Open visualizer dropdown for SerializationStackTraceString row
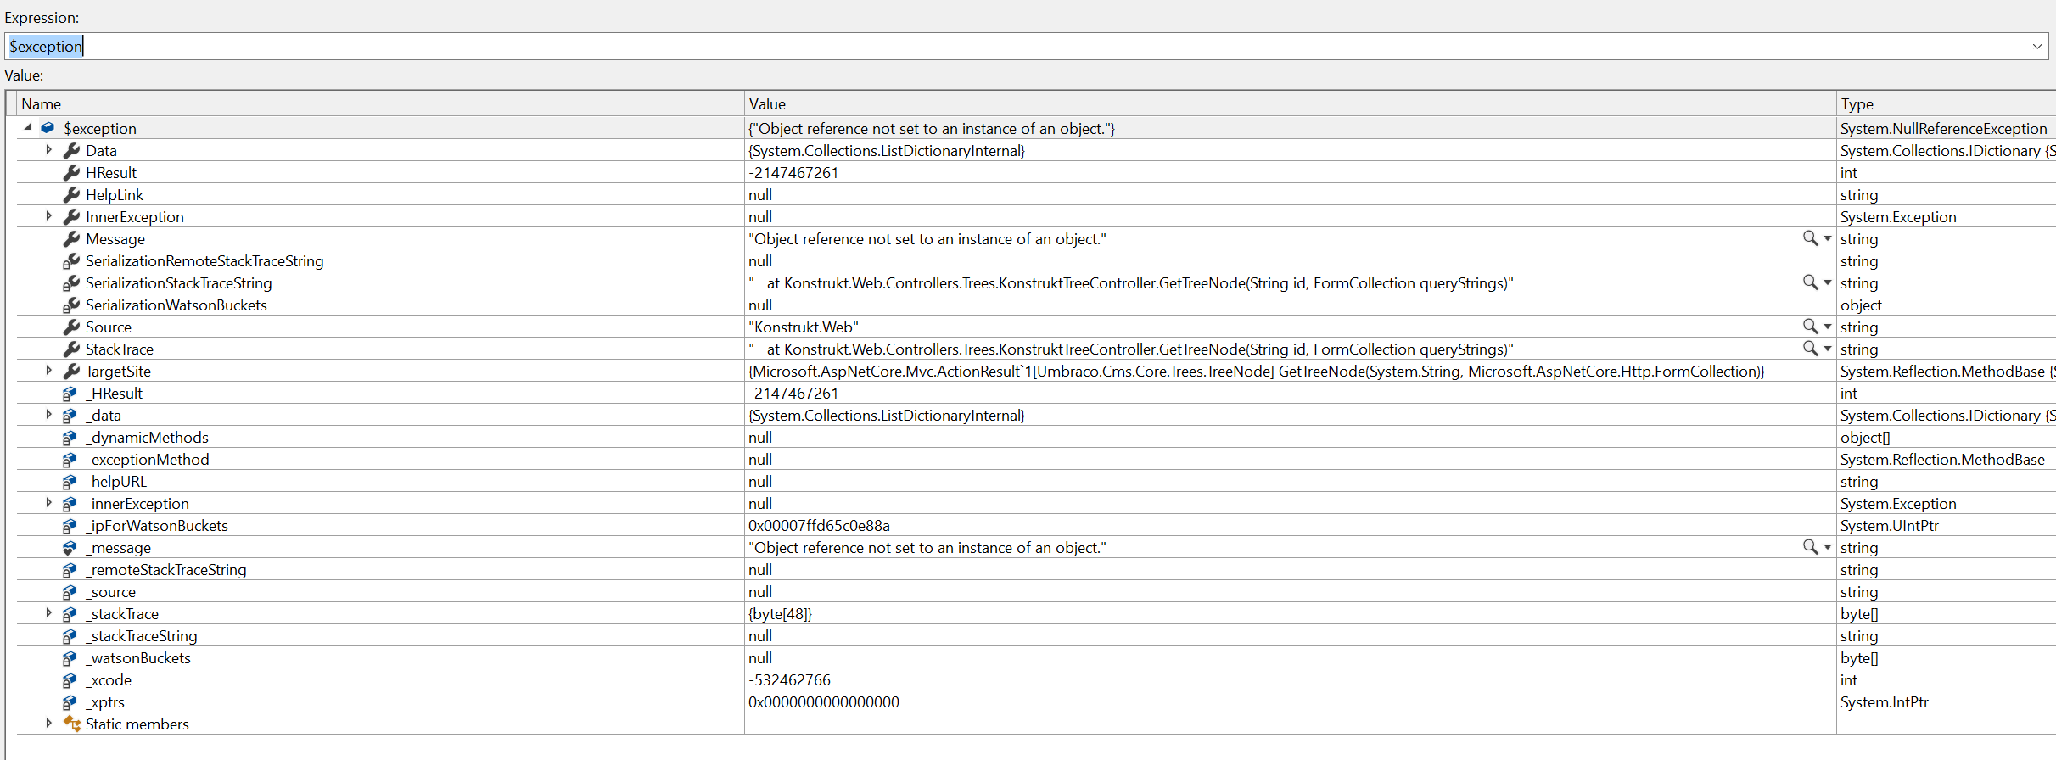 click(1828, 282)
